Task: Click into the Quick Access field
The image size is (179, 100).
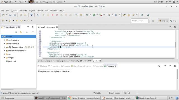Action: (x=140, y=21)
